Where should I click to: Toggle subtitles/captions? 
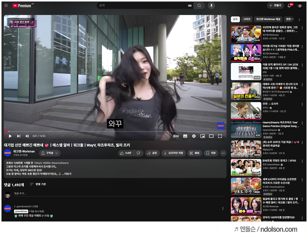[185, 136]
